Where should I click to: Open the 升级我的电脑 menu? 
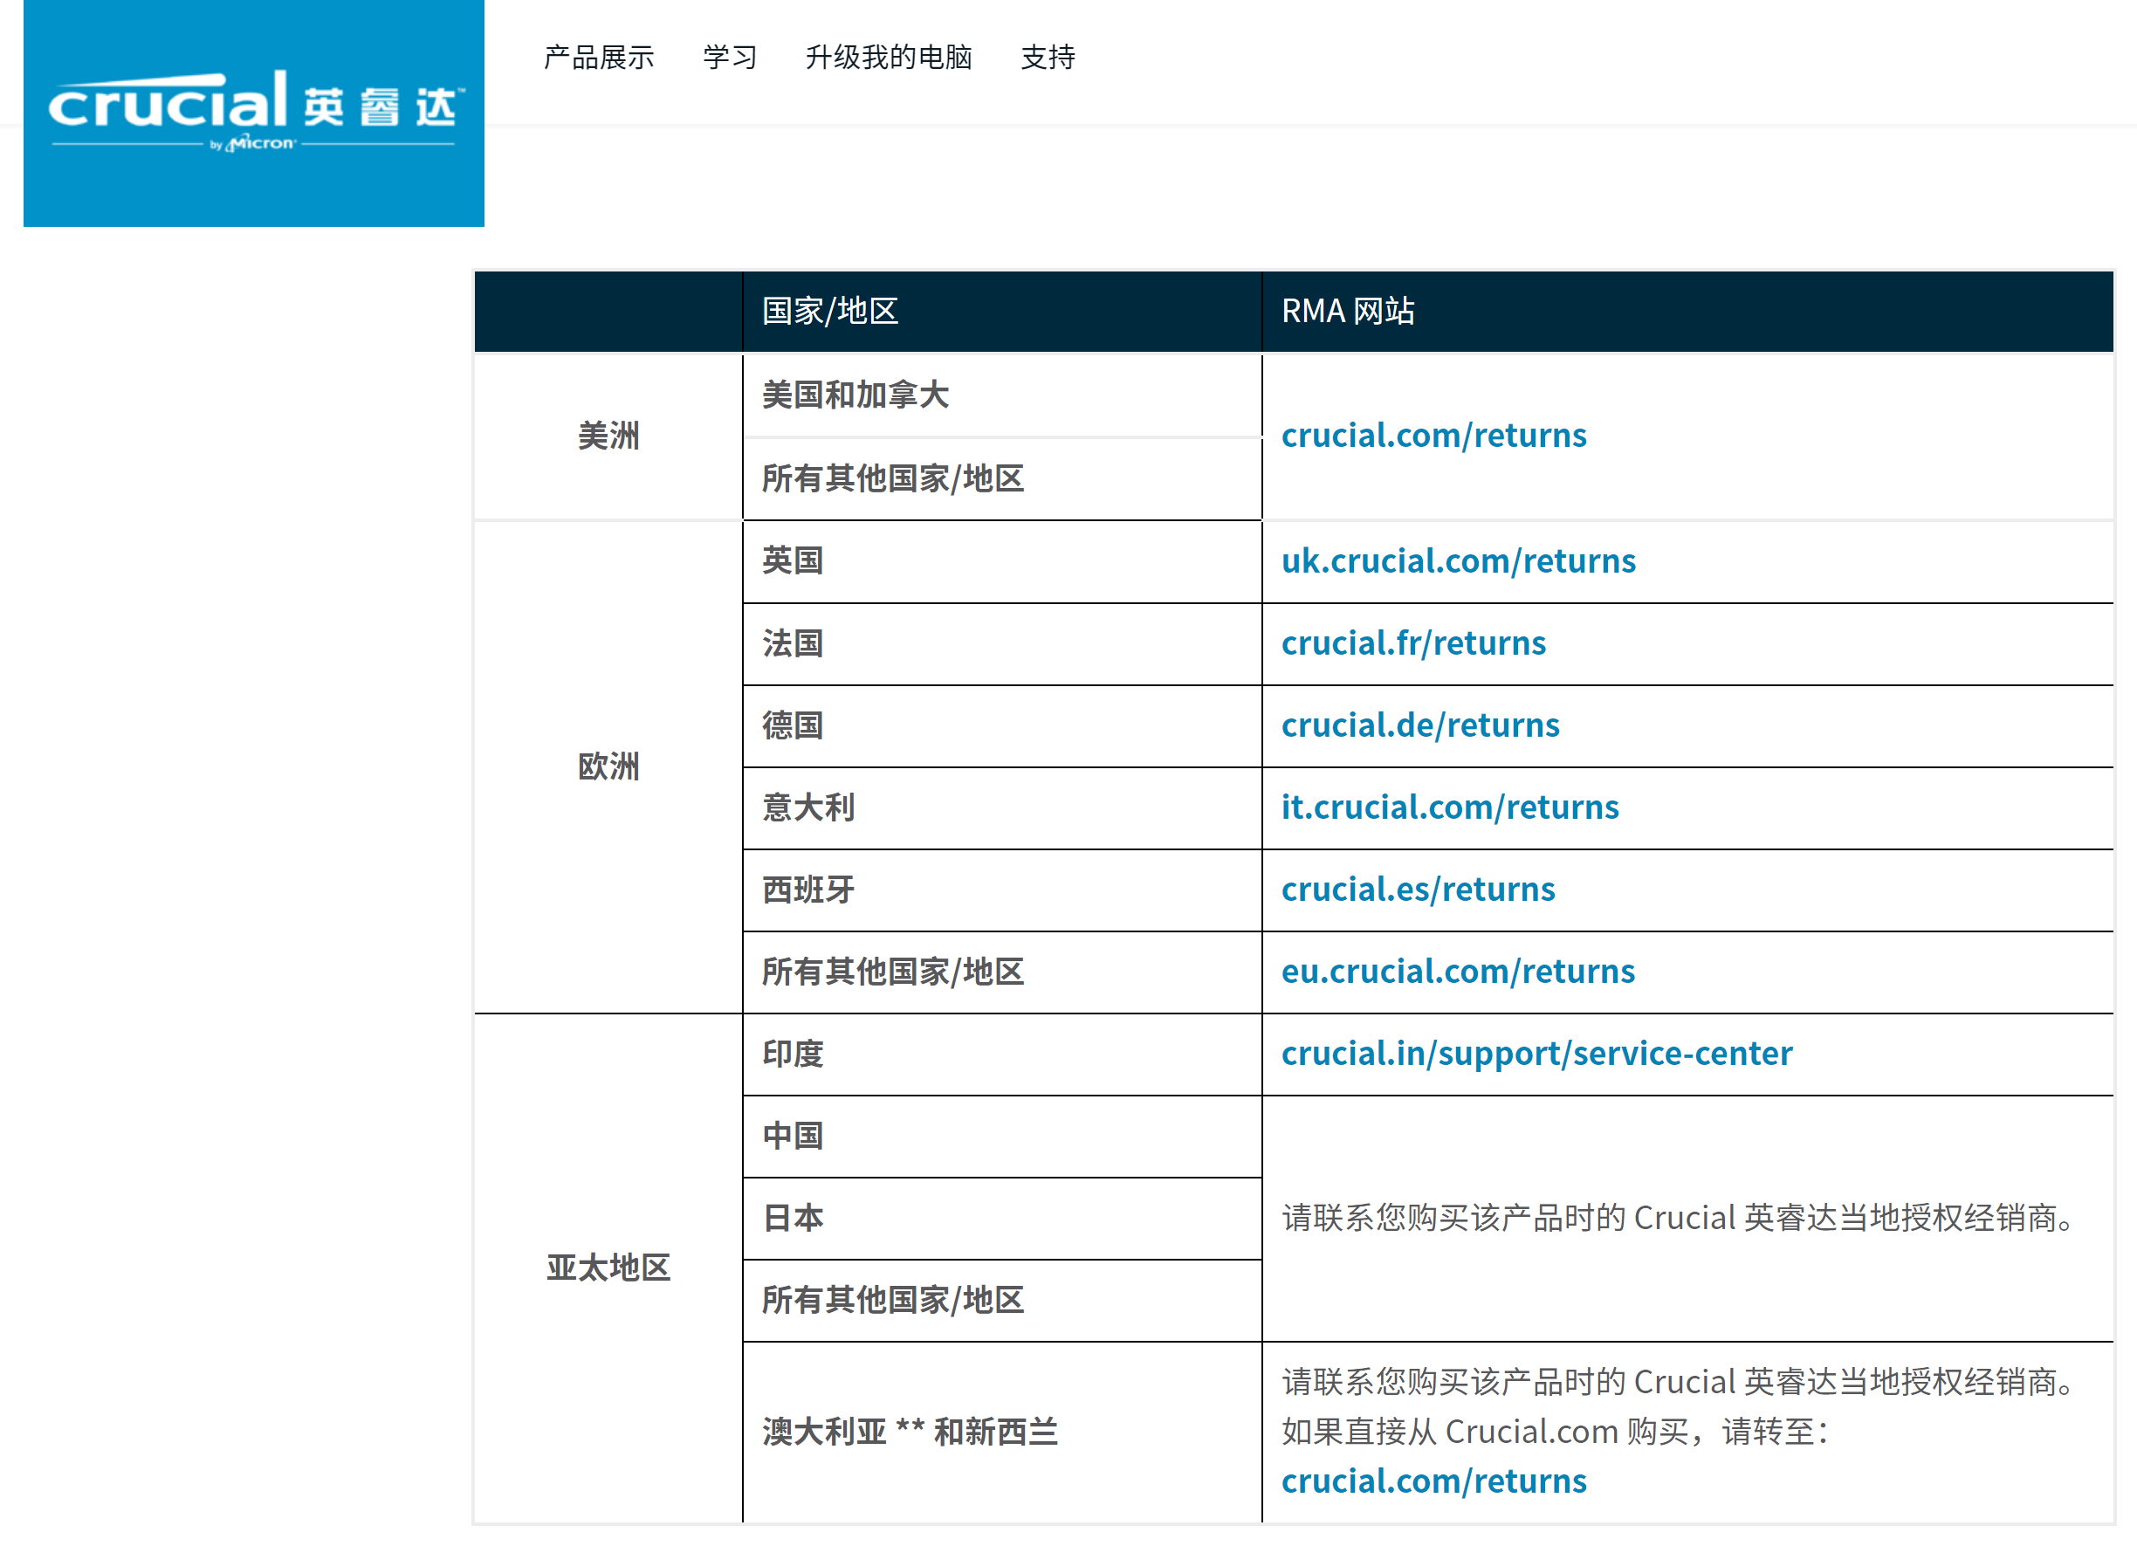coord(888,58)
